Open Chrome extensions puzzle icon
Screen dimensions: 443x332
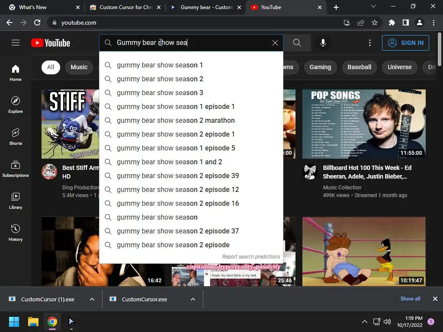[x=392, y=22]
